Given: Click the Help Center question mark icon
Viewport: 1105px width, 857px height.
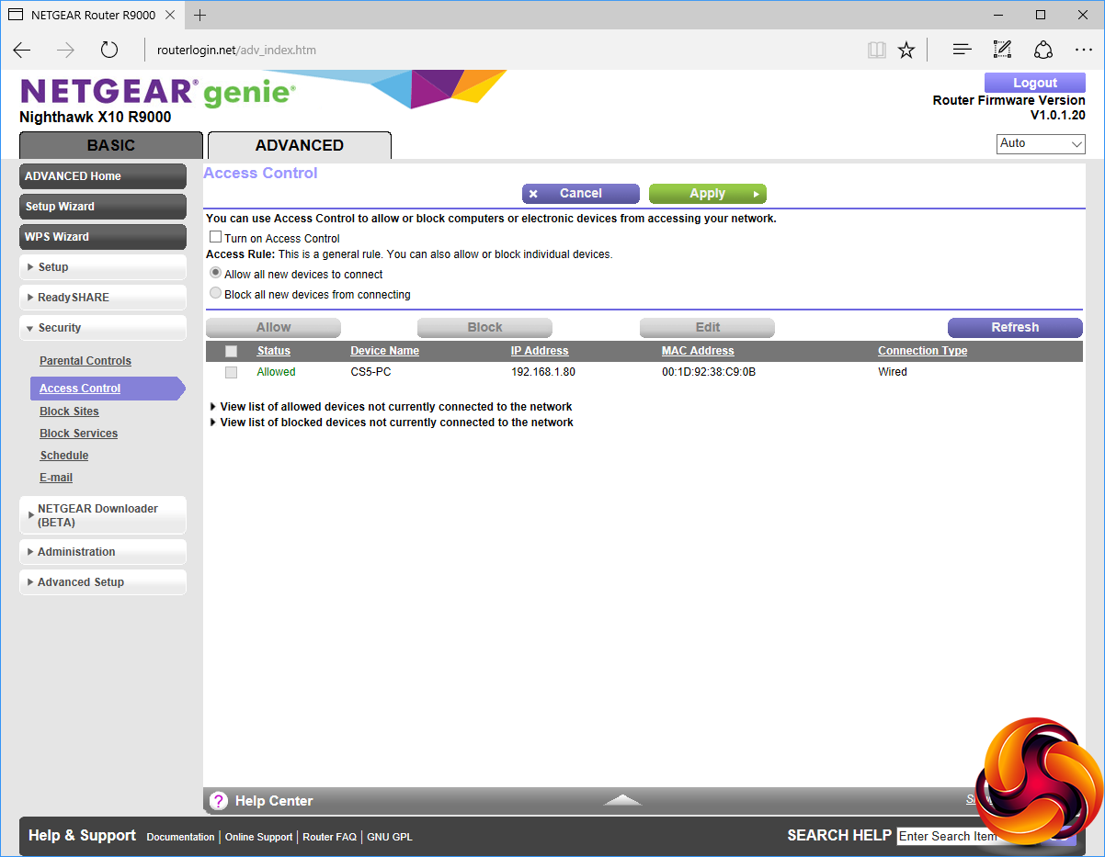Looking at the screenshot, I should pos(219,801).
